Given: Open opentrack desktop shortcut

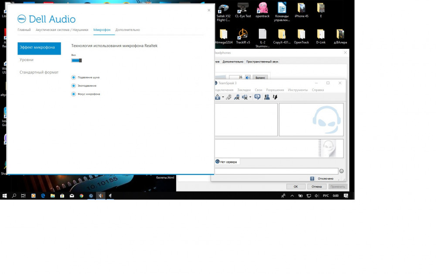Looking at the screenshot, I should (x=262, y=10).
